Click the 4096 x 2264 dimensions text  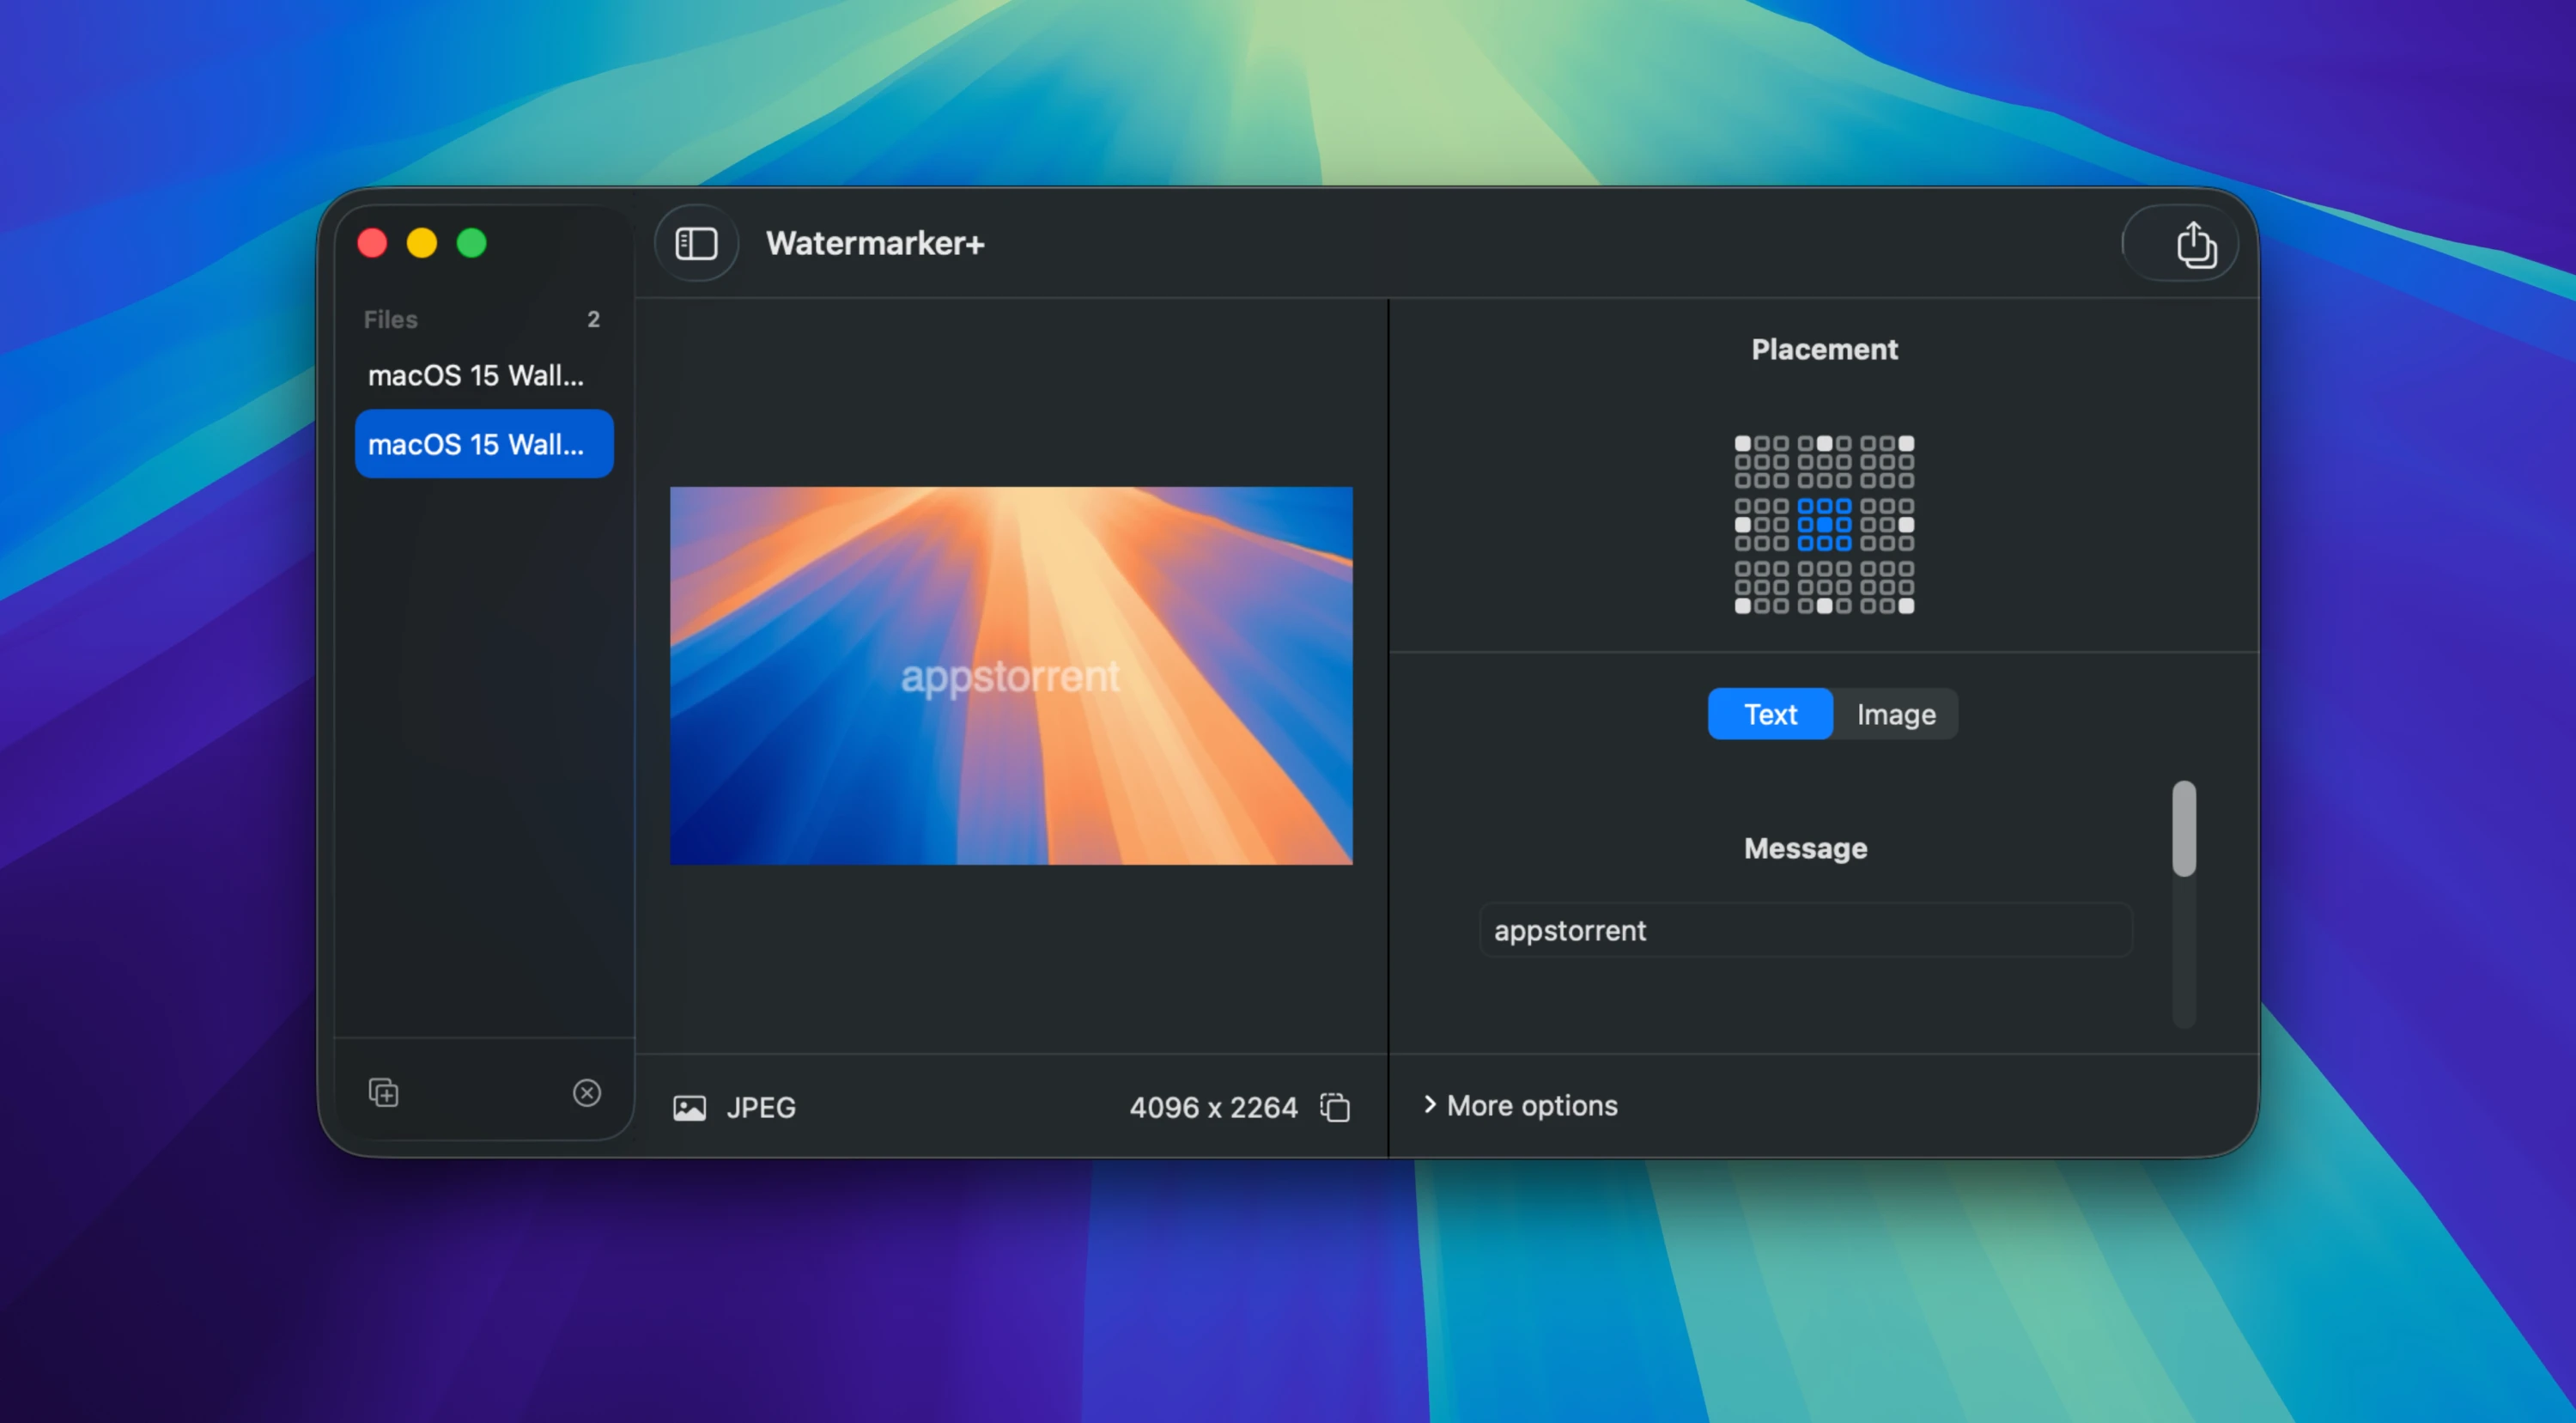point(1213,1108)
